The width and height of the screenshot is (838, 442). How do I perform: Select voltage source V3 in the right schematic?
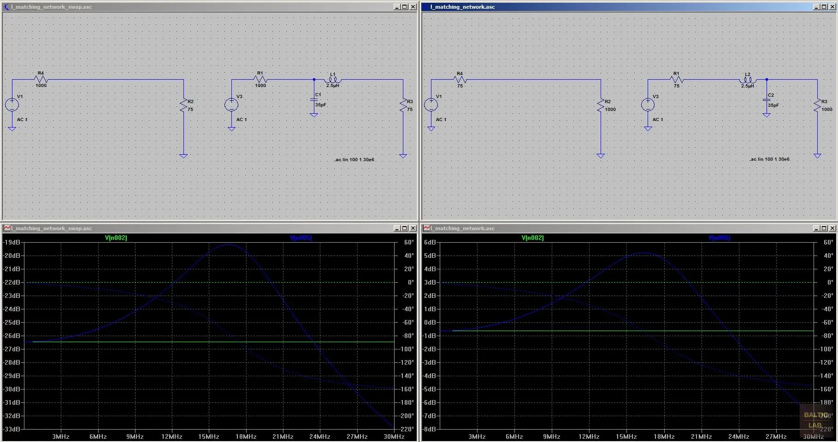pos(648,105)
